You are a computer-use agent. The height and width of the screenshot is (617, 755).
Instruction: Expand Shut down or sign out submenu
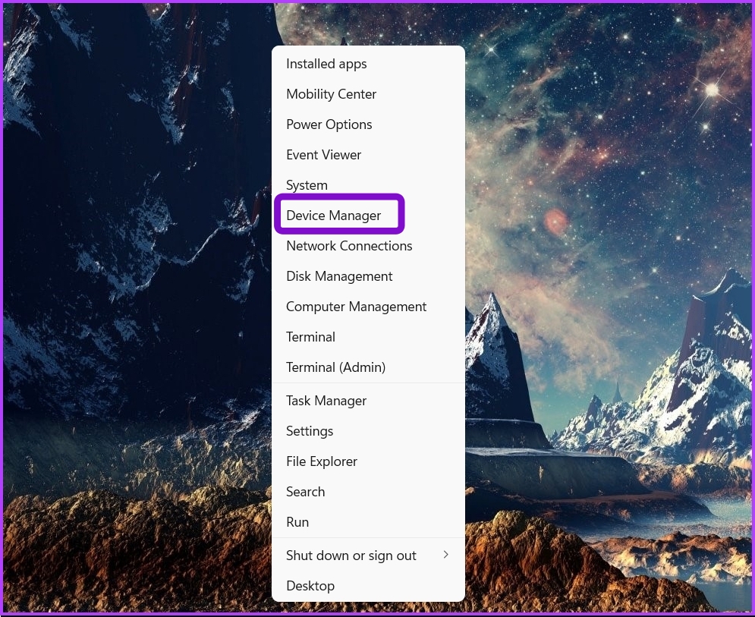click(446, 554)
